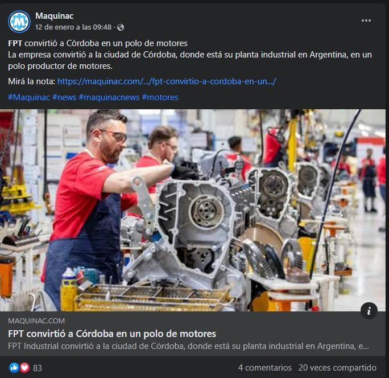Image resolution: width=389 pixels, height=378 pixels.
Task: Click the link preview headline about Córdoba
Action: [x=112, y=334]
